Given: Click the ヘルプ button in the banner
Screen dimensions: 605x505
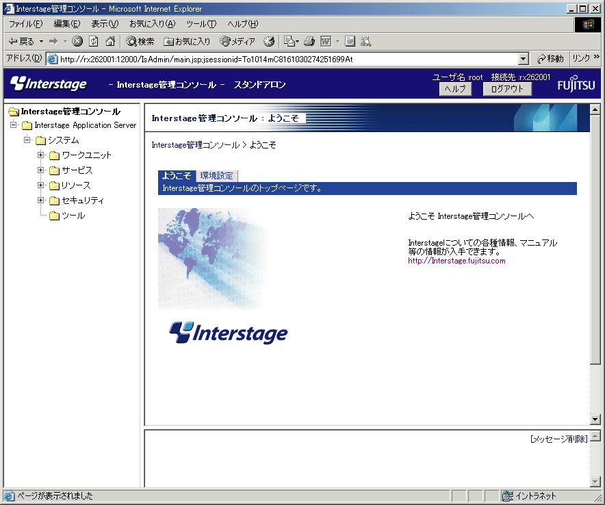Looking at the screenshot, I should [x=455, y=89].
